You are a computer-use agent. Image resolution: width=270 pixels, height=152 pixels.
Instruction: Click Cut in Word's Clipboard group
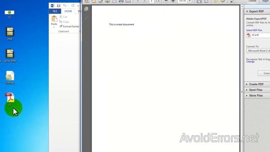63,17
